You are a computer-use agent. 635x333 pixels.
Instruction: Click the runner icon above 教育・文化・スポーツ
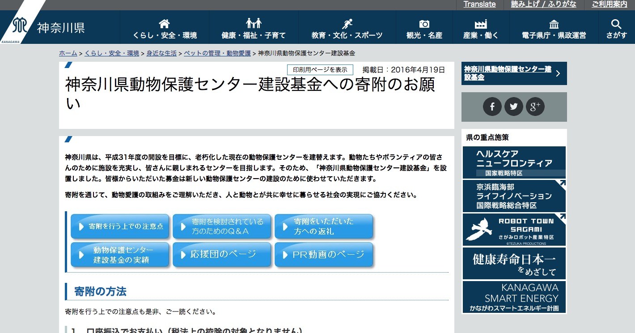(x=347, y=24)
